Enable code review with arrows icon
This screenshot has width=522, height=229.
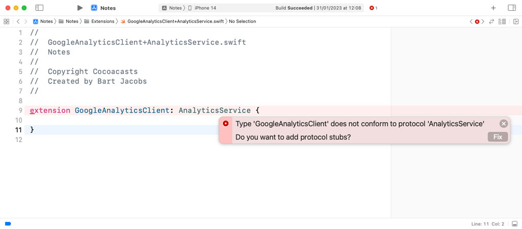pos(491,21)
